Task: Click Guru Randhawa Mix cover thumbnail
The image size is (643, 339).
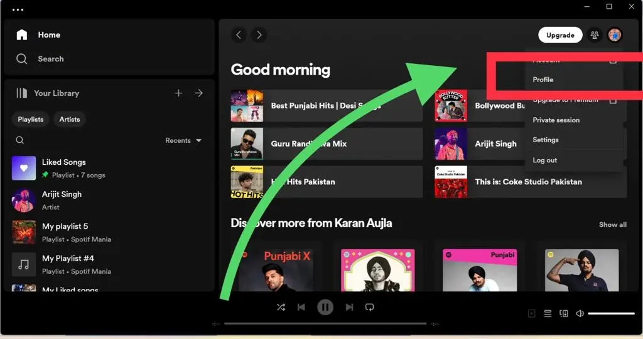Action: coord(247,143)
